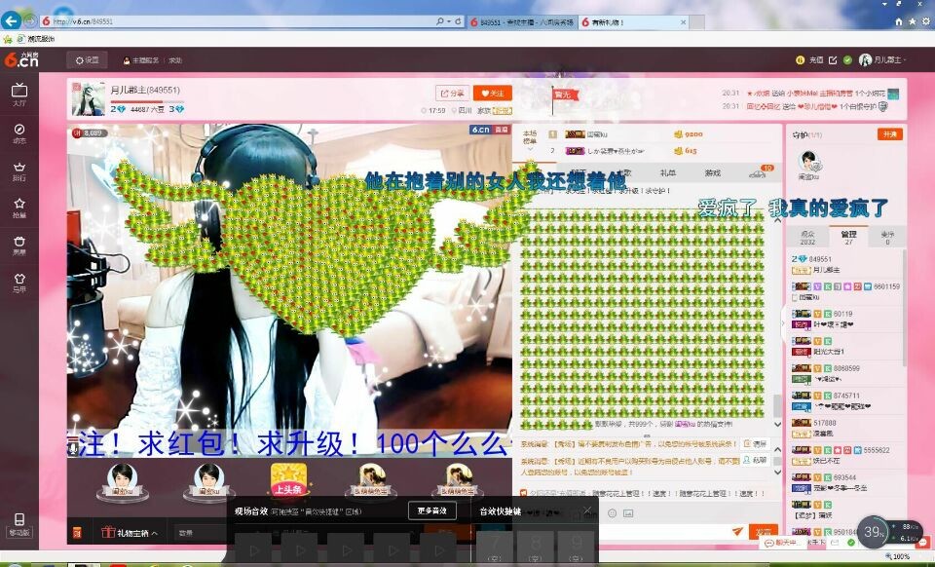Click the first top-fan avatar under the video
Viewport: 935px width, 567px height.
point(123,479)
